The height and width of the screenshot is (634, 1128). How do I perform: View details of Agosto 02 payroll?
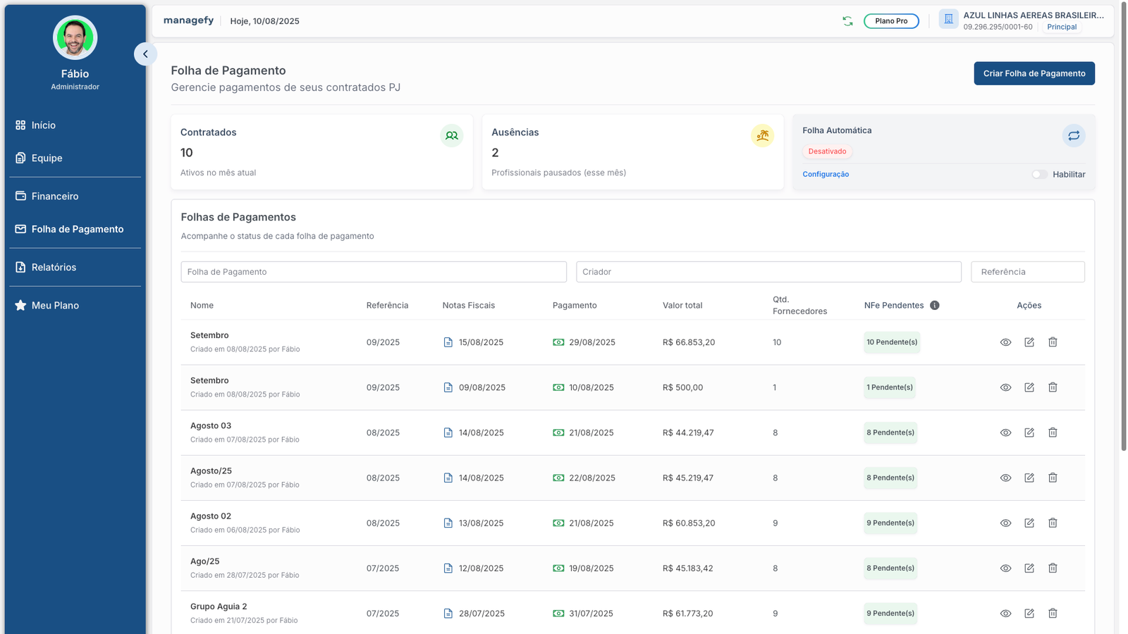(x=1005, y=523)
